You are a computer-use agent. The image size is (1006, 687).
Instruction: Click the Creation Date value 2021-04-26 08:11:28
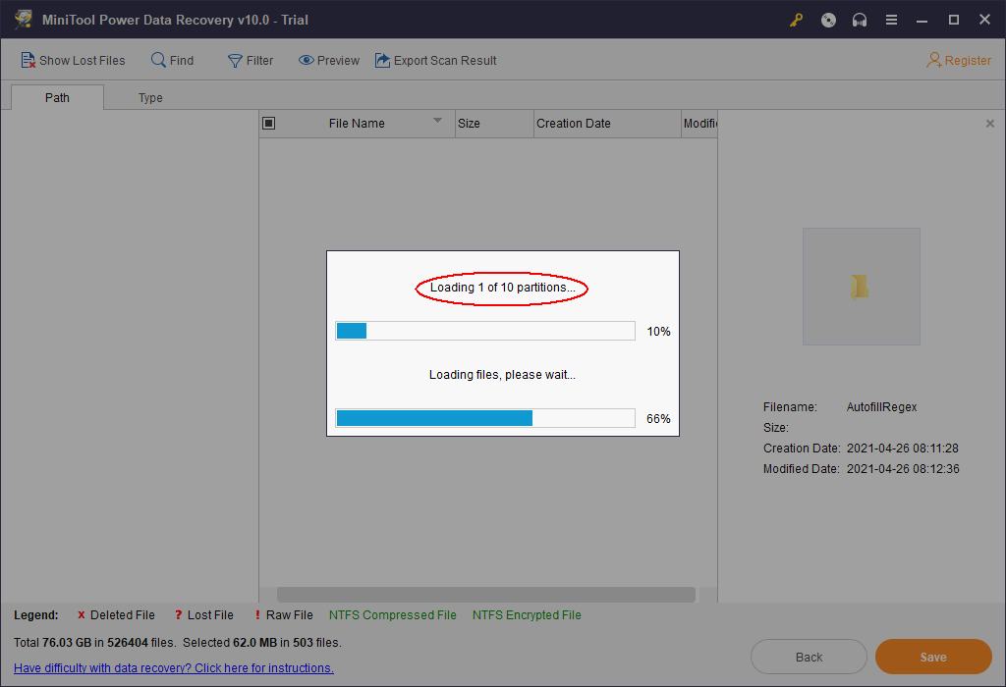903,448
